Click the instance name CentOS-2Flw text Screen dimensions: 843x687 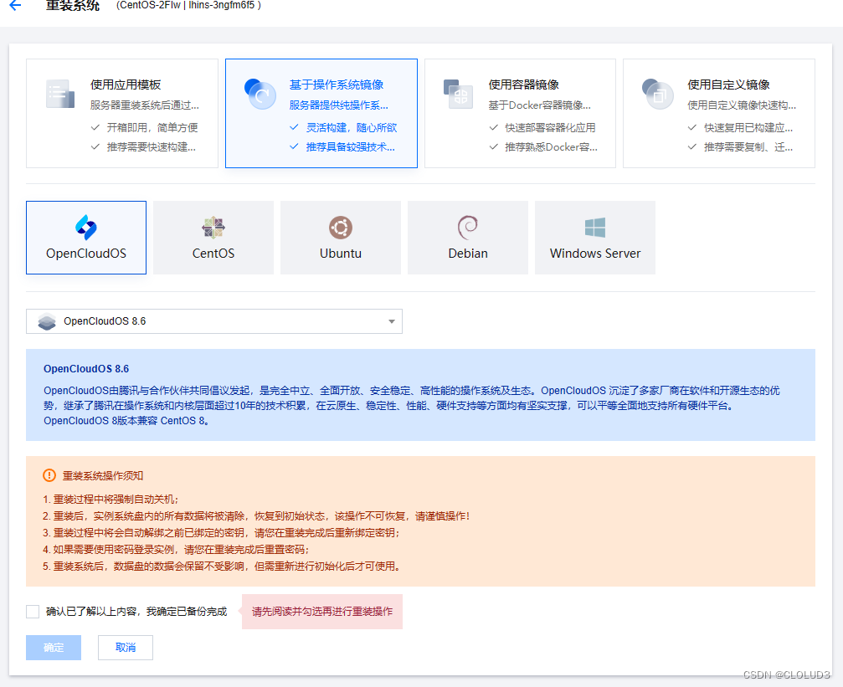coord(150,5)
